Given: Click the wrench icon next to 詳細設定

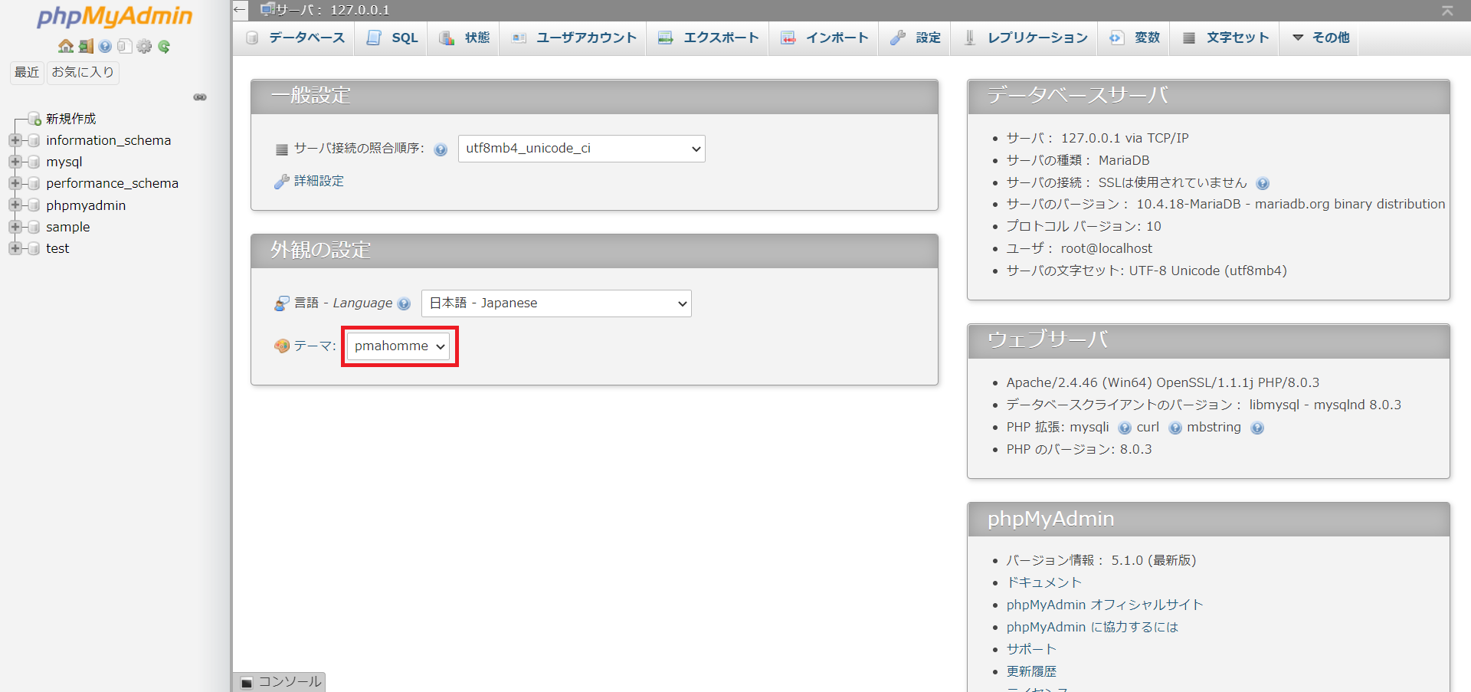Looking at the screenshot, I should pyautogui.click(x=282, y=182).
